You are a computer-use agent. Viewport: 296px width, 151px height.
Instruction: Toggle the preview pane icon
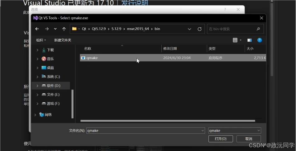249,40
